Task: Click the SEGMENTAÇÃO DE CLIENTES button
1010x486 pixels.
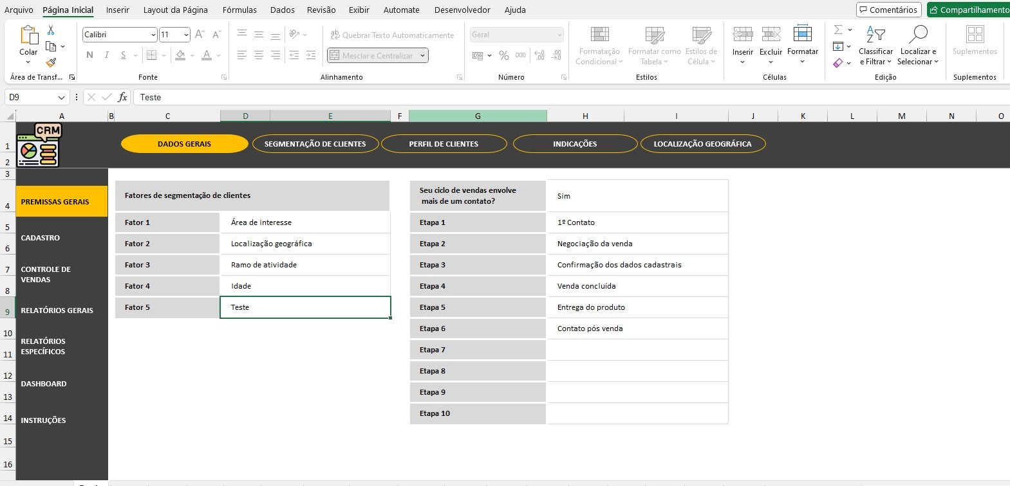Action: [x=315, y=144]
